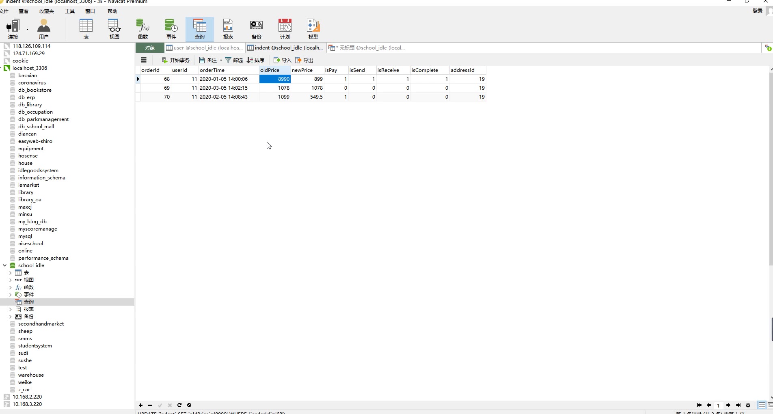
Task: Select the Model (模型) toolbar icon
Action: click(x=313, y=29)
